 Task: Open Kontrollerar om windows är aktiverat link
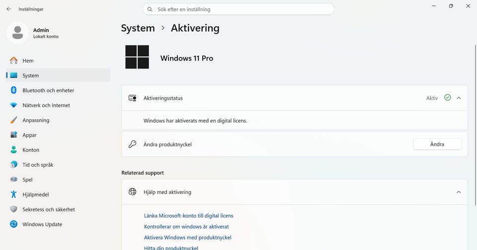186,227
